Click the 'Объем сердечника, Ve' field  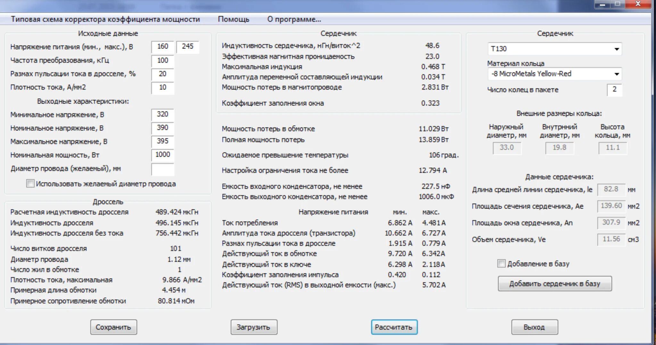611,239
